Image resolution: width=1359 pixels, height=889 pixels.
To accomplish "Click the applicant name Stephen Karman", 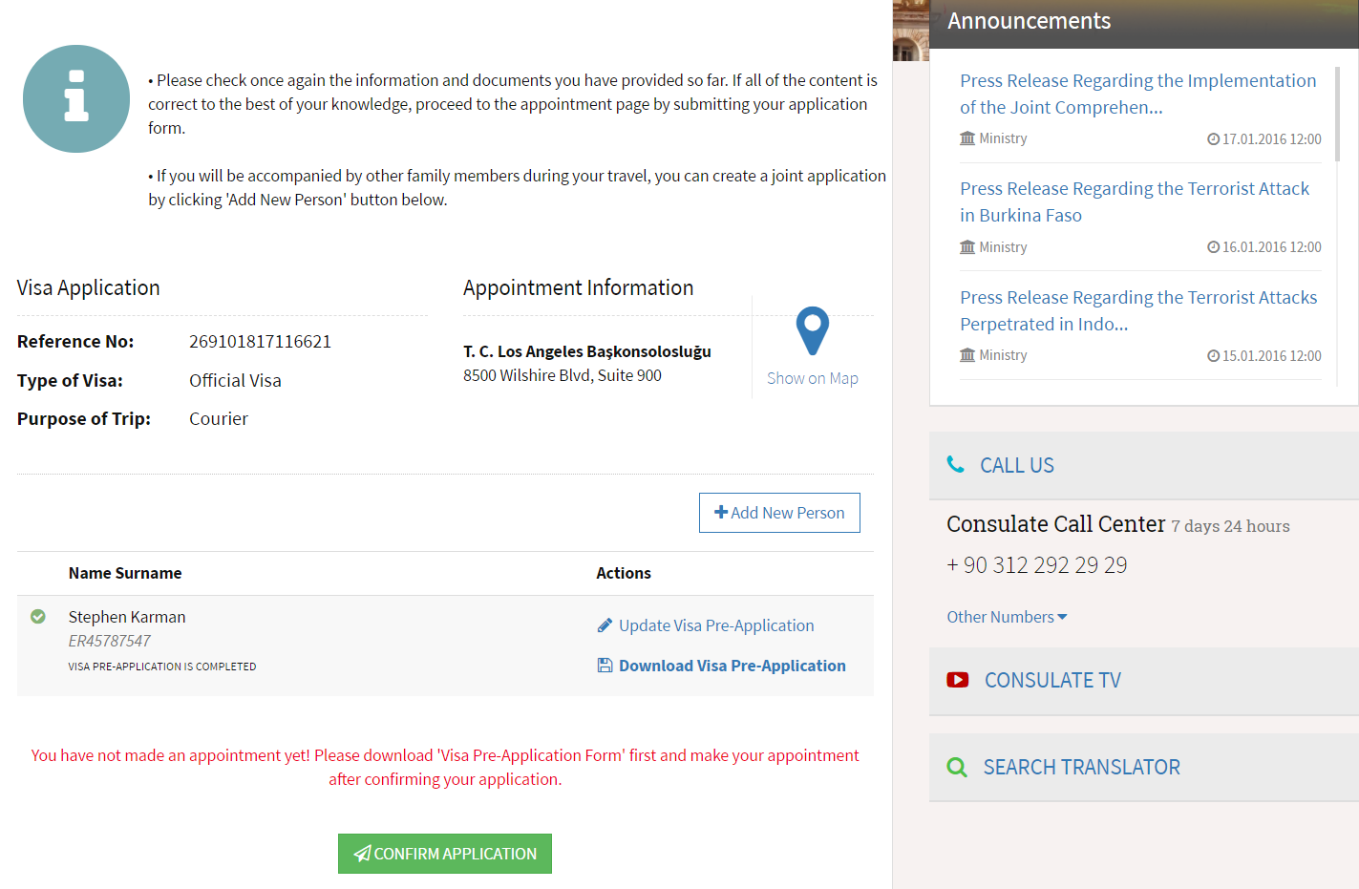I will tap(127, 617).
